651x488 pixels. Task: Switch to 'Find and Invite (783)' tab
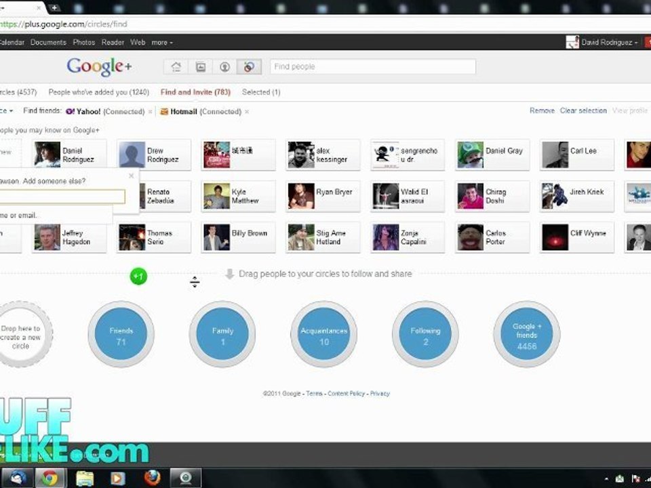195,92
